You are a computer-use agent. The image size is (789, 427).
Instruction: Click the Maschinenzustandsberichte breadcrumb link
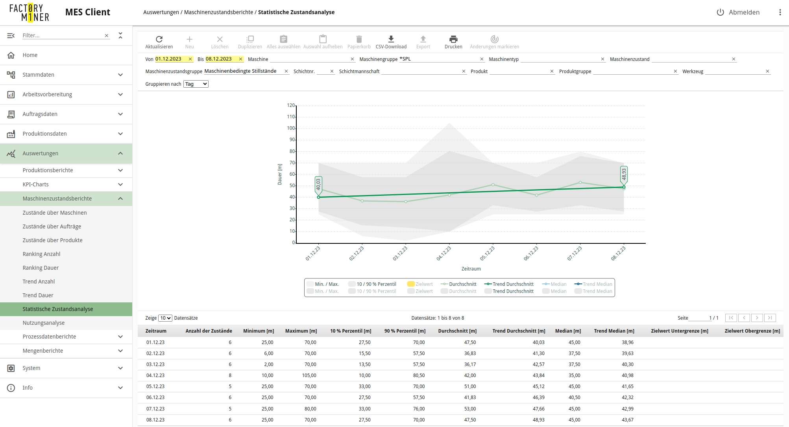click(218, 12)
